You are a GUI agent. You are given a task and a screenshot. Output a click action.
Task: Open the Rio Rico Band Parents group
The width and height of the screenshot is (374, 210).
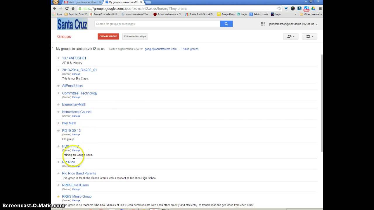(79, 173)
